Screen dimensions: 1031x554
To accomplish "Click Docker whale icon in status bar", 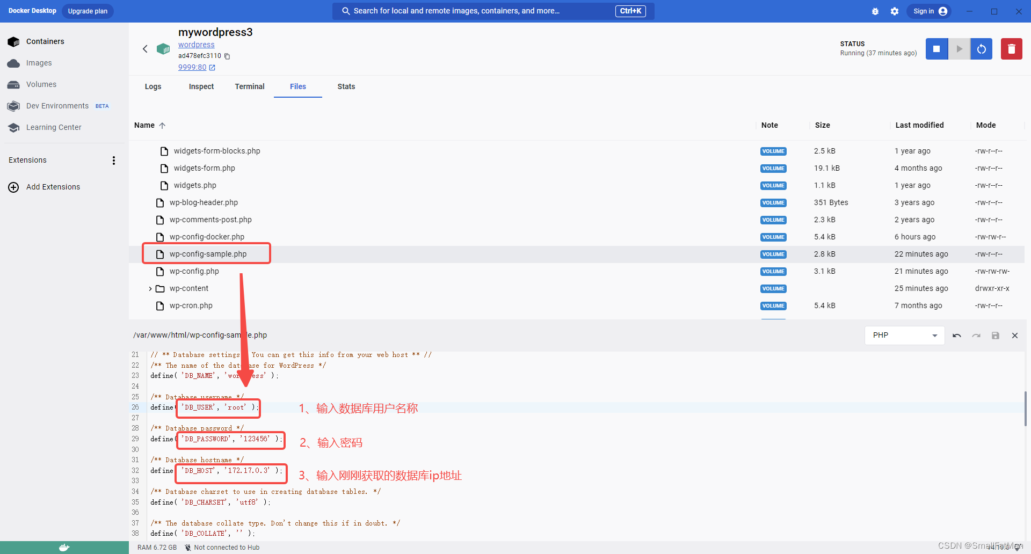I will click(64, 548).
